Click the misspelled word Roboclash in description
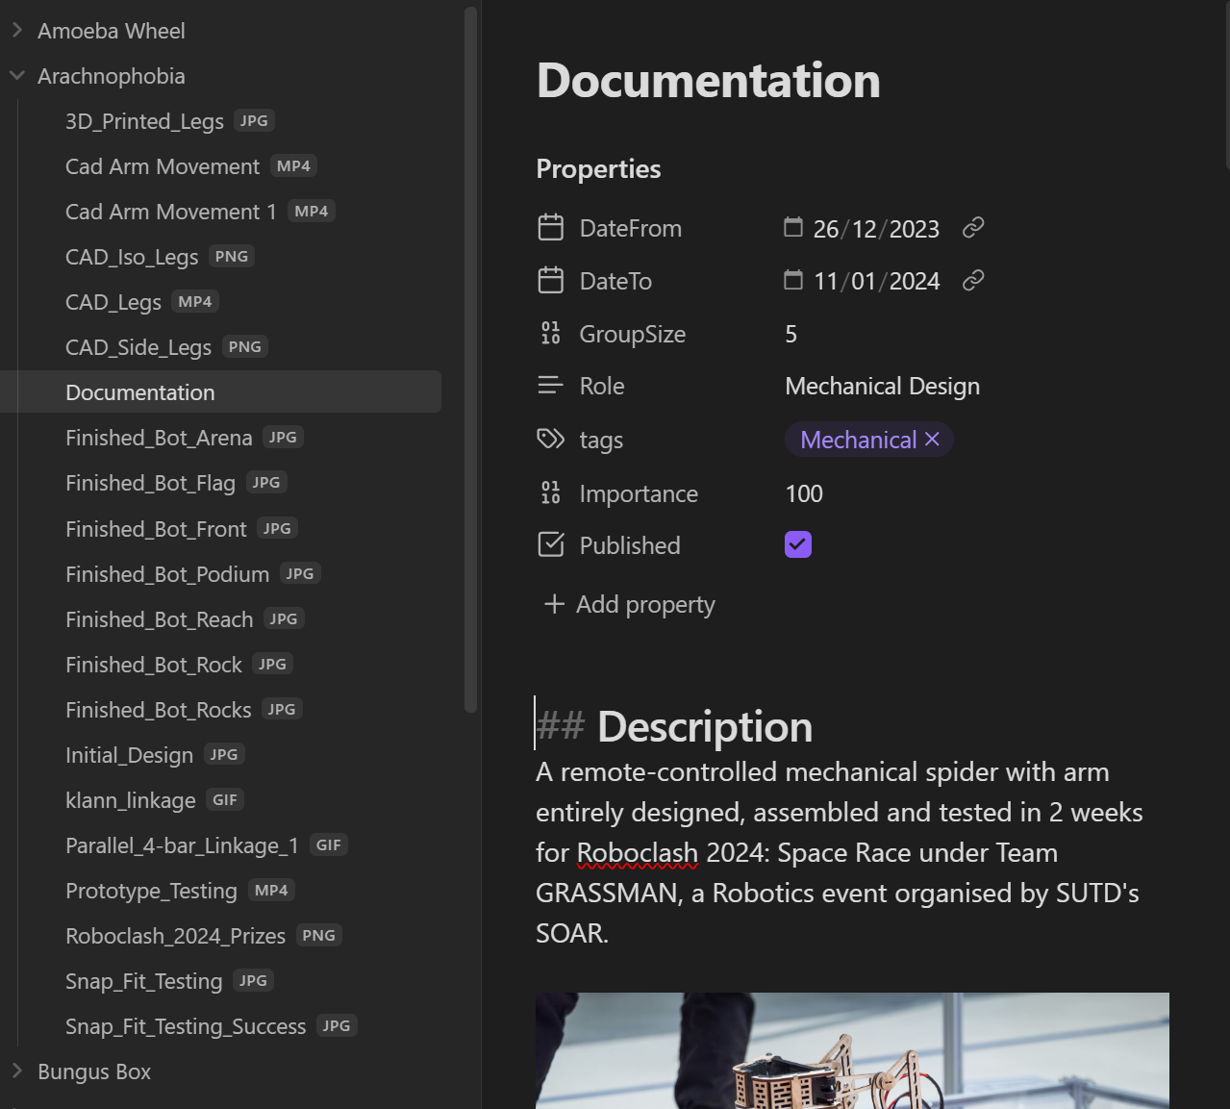This screenshot has height=1109, width=1230. coord(638,853)
